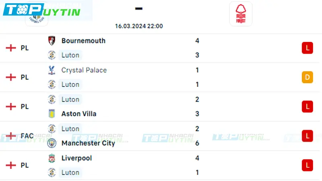Click the Crystal Palace eagle crest

coord(52,70)
